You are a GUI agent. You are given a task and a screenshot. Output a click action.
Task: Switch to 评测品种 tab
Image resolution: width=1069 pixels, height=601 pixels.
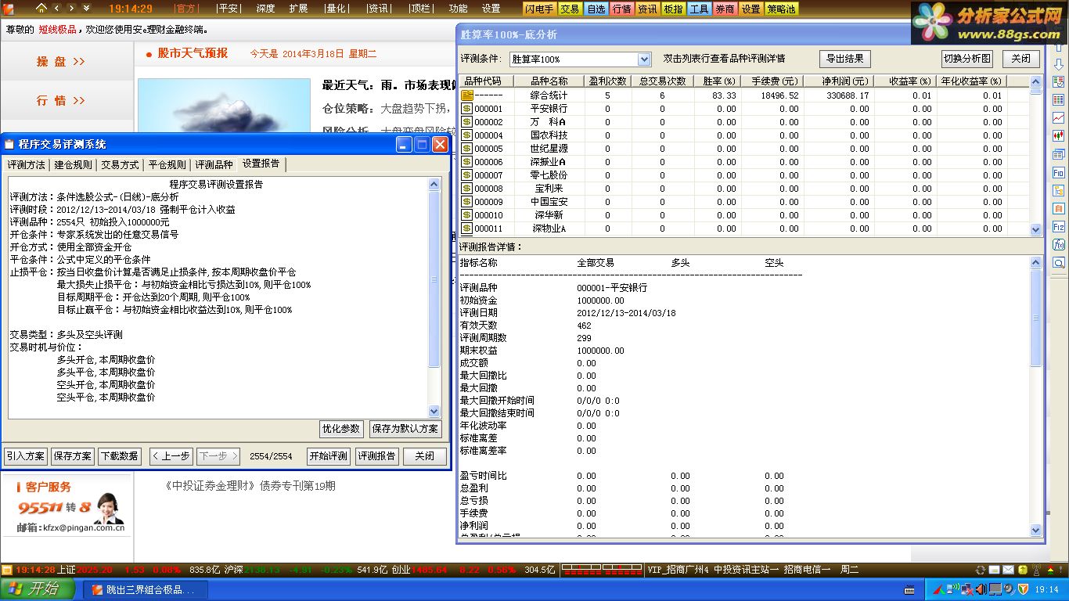click(214, 164)
